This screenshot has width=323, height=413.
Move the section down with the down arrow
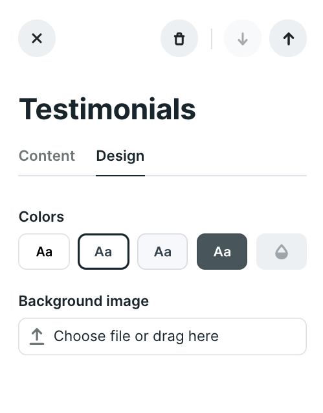pyautogui.click(x=243, y=38)
